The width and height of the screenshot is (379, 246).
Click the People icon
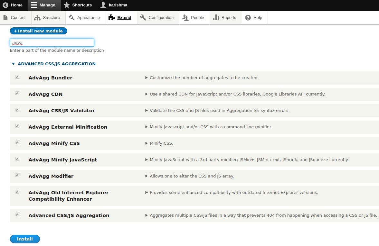tap(185, 18)
